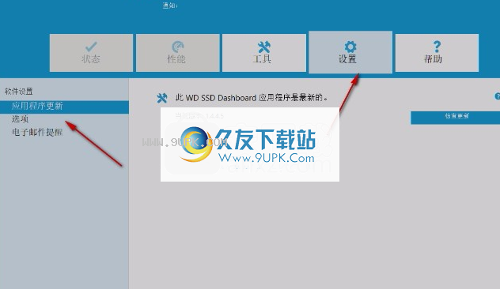Image resolution: width=500 pixels, height=289 pixels.
Task: Click the help question icon at right edge
Action: (497, 96)
